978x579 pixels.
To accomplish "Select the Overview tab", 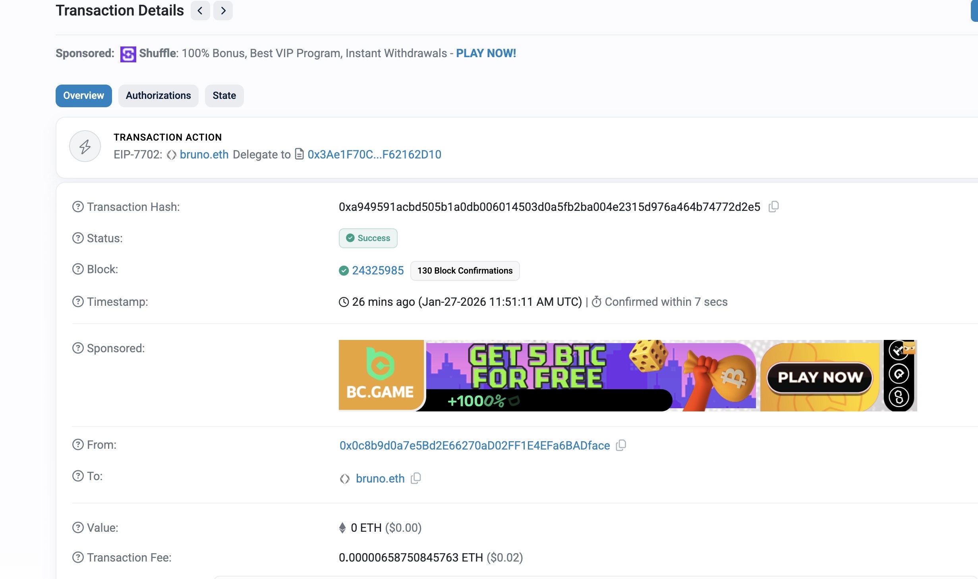I will (x=83, y=95).
